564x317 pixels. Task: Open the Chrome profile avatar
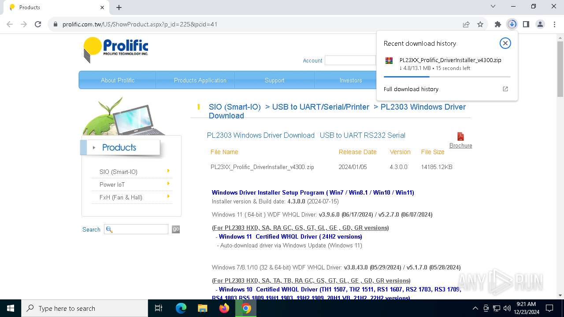click(540, 24)
